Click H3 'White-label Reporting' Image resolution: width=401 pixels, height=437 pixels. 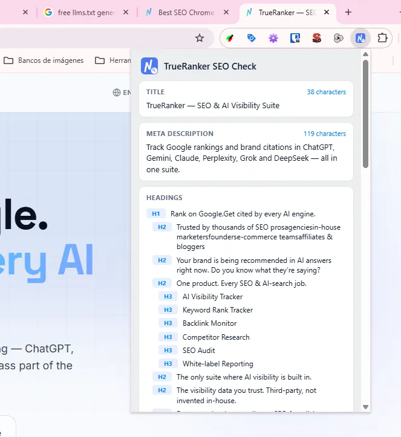pos(218,364)
